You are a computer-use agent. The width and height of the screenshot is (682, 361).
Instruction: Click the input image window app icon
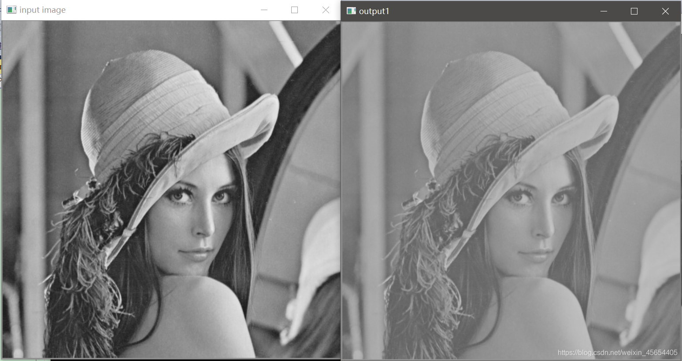11,10
